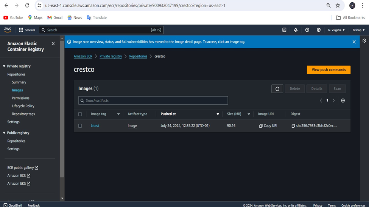Open Permissions in the sidebar
The height and width of the screenshot is (207, 369).
point(21,98)
